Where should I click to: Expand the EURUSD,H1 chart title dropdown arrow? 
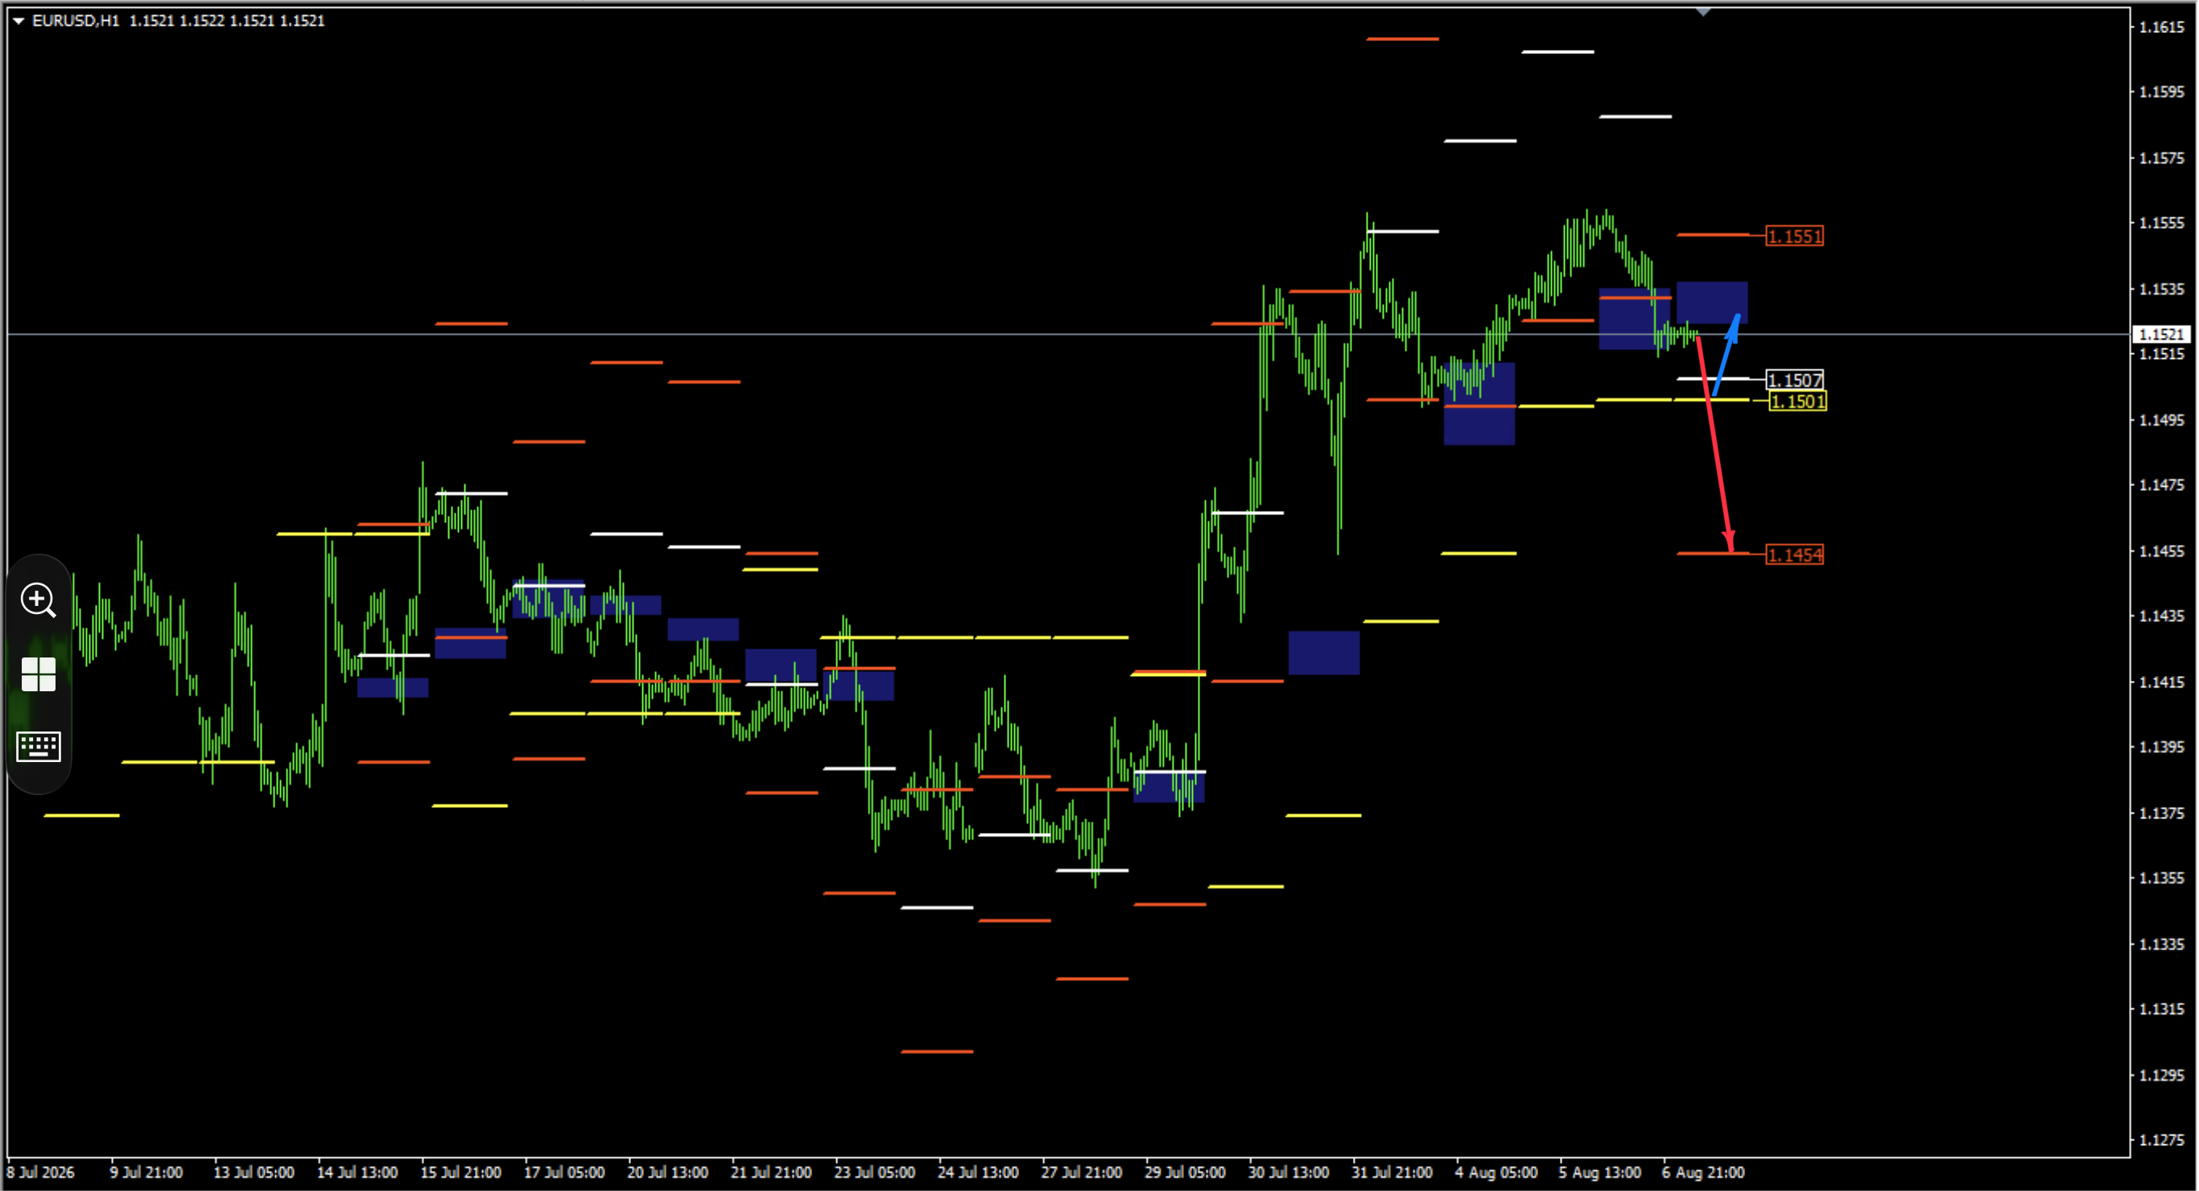tap(18, 20)
